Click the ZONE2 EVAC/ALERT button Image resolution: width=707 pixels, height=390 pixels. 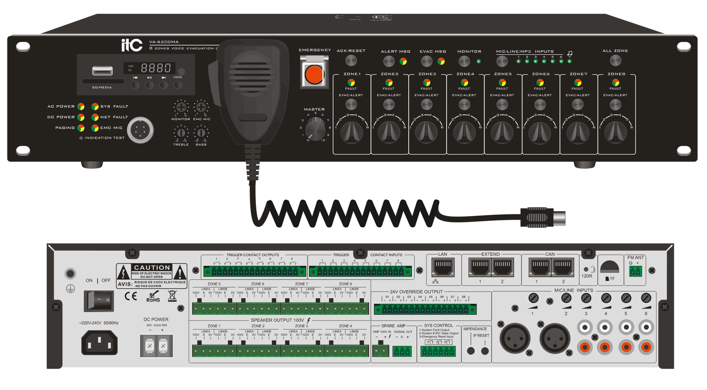point(388,104)
